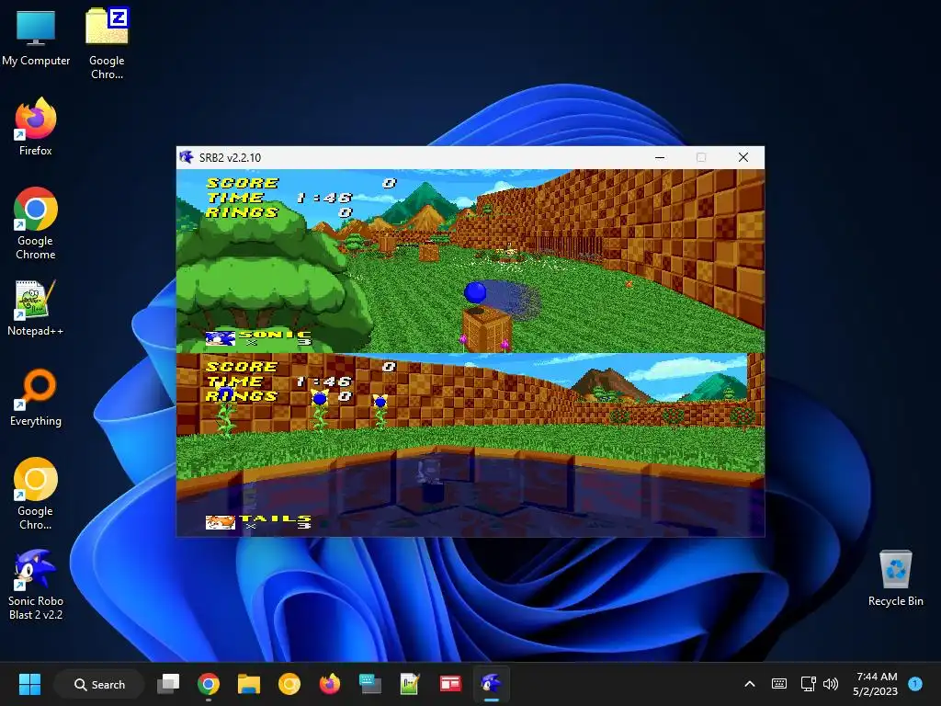Close the SRB2 v2.2.10 window
This screenshot has width=941, height=706.
click(743, 157)
